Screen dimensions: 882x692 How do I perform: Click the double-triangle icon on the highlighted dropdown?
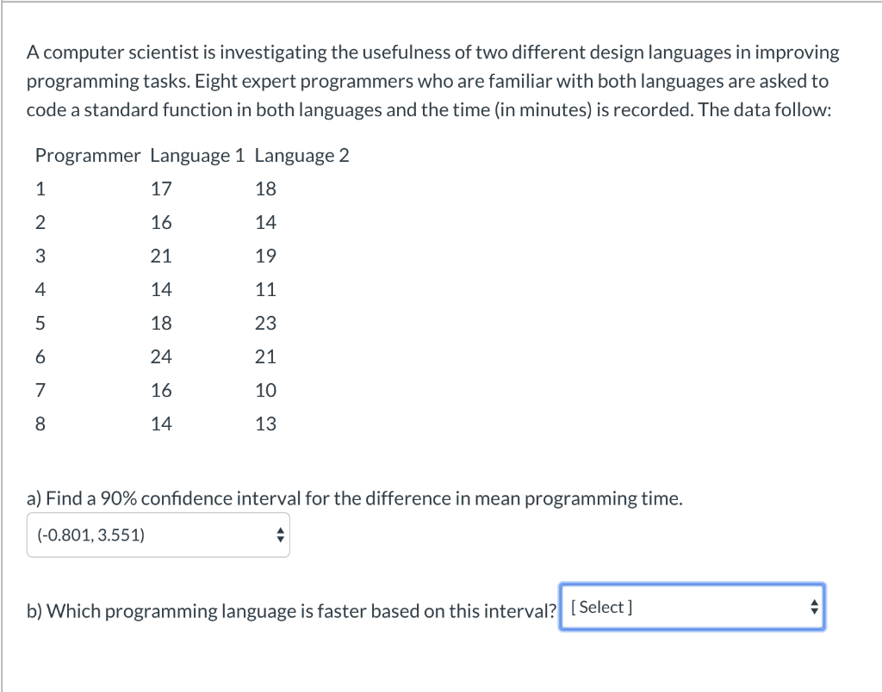click(x=813, y=607)
